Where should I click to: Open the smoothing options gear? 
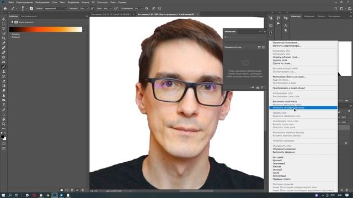click(147, 9)
